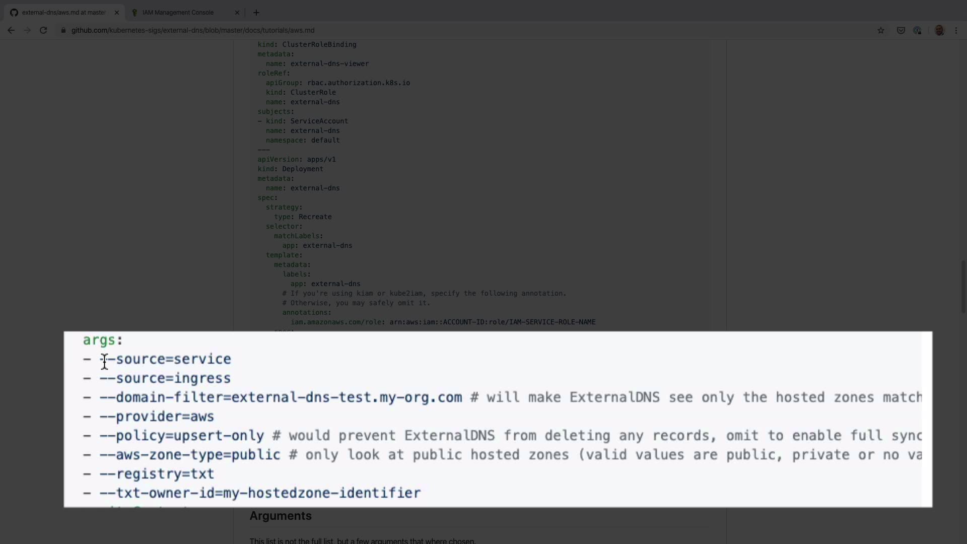Reload the GitHub page
This screenshot has height=544, width=967.
click(x=43, y=30)
